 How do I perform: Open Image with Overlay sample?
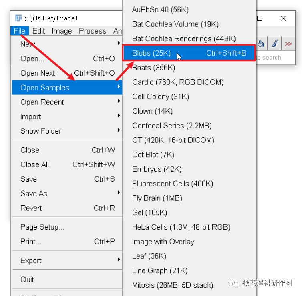tap(189, 242)
